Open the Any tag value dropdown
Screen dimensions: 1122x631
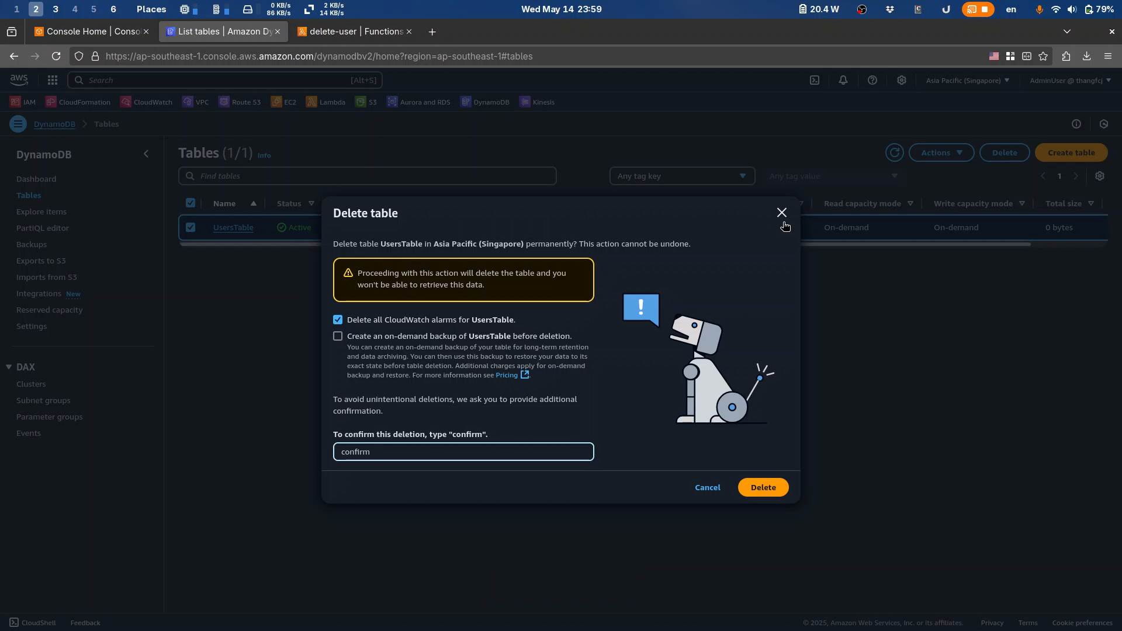point(833,176)
